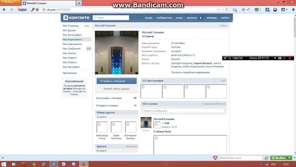Screen dimensions: 296x167
Task: Open Skype from the taskbar
Action: pos(54,164)
